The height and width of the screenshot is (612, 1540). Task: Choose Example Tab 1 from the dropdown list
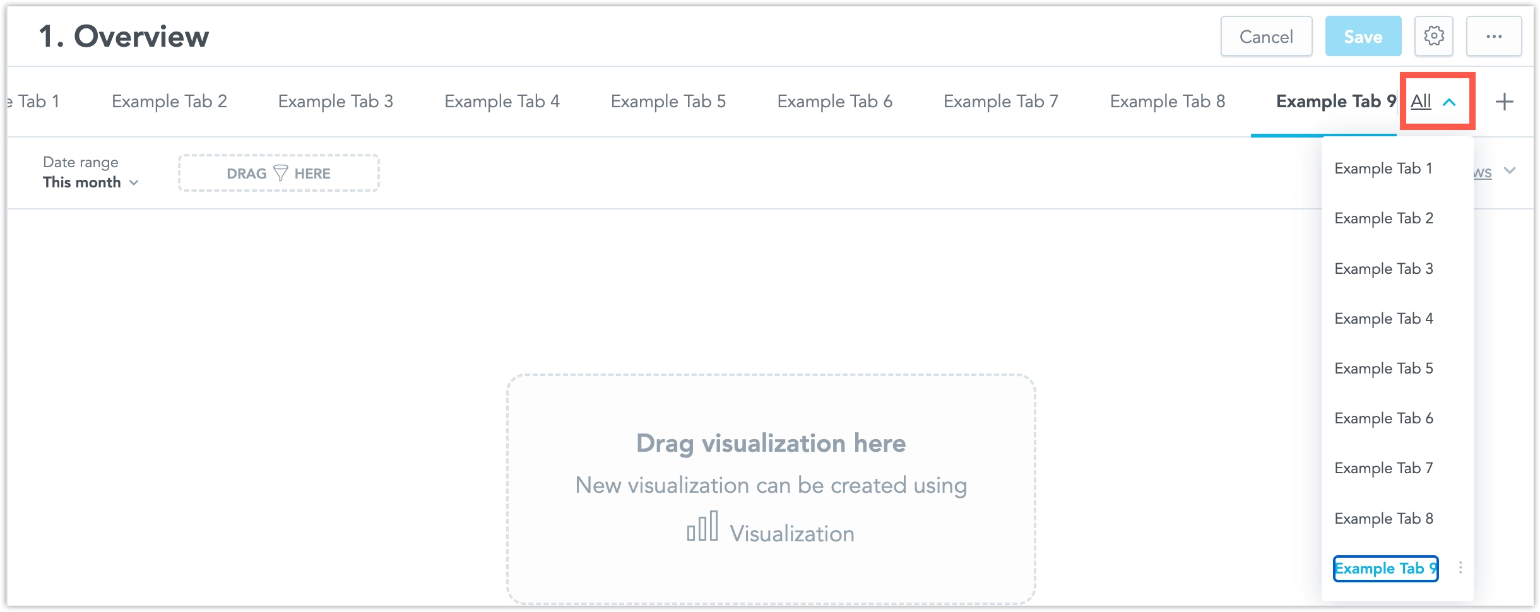(1383, 168)
